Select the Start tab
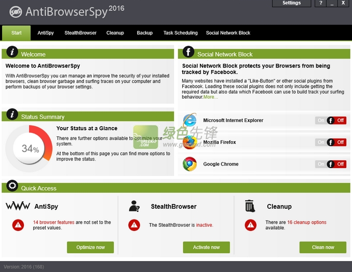This screenshot has height=272, width=352. pos(17,33)
